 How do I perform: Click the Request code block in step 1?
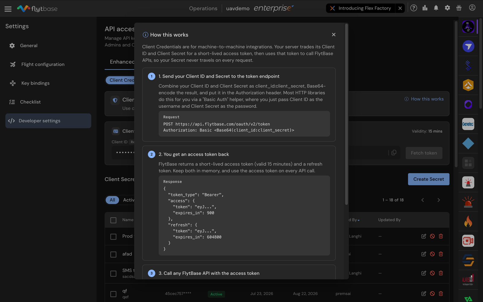tap(244, 124)
